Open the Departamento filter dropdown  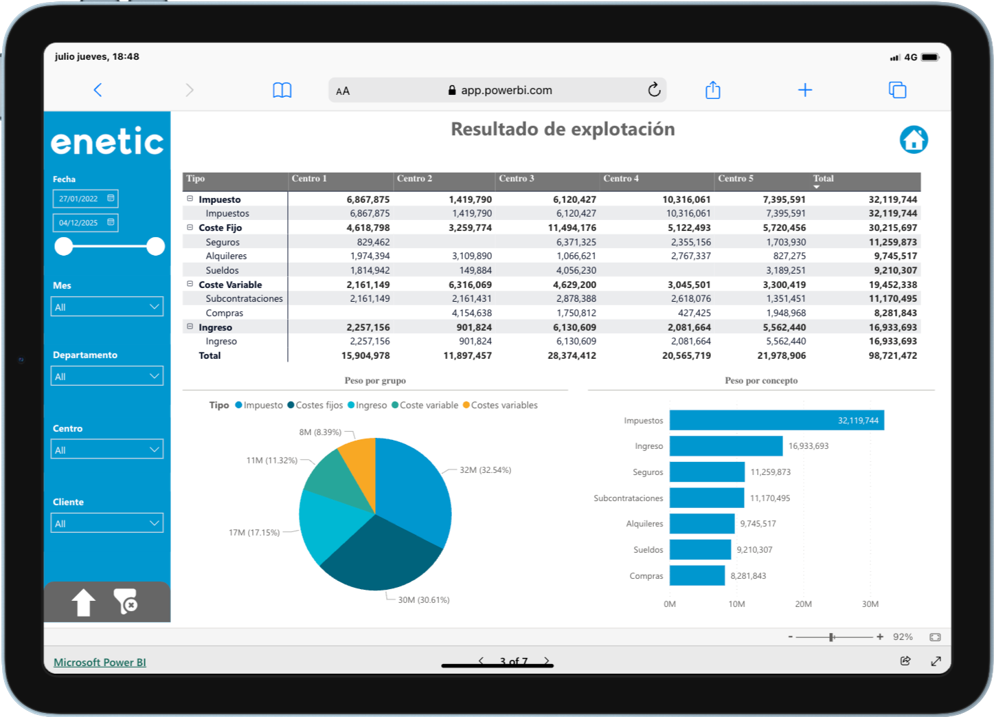pyautogui.click(x=107, y=376)
